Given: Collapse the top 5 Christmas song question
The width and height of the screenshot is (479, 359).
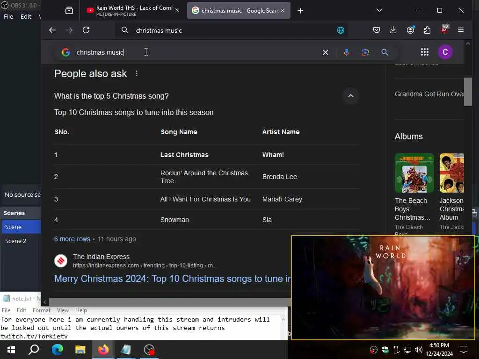Looking at the screenshot, I should coord(351,96).
